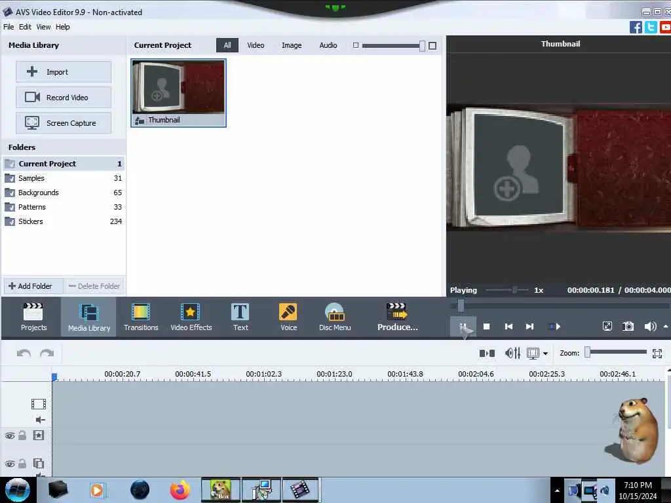The width and height of the screenshot is (671, 503).
Task: Click the Record Video button
Action: point(64,97)
